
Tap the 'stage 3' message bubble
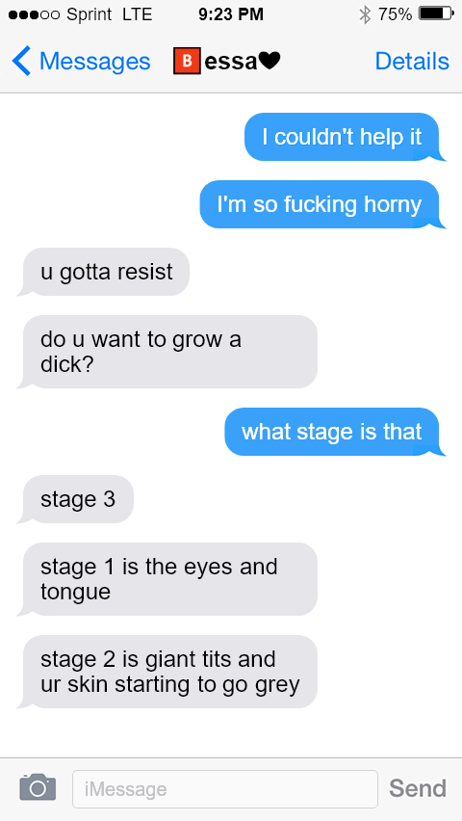(75, 499)
